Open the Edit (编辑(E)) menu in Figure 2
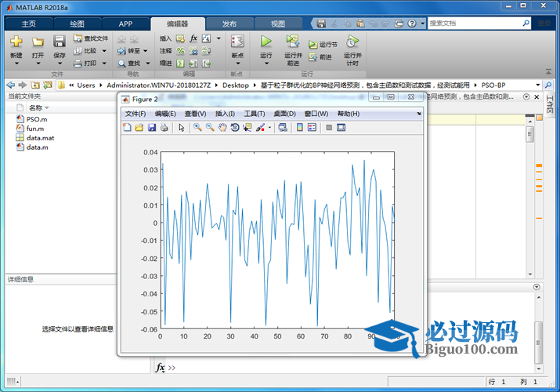This screenshot has width=560, height=392. 165,114
